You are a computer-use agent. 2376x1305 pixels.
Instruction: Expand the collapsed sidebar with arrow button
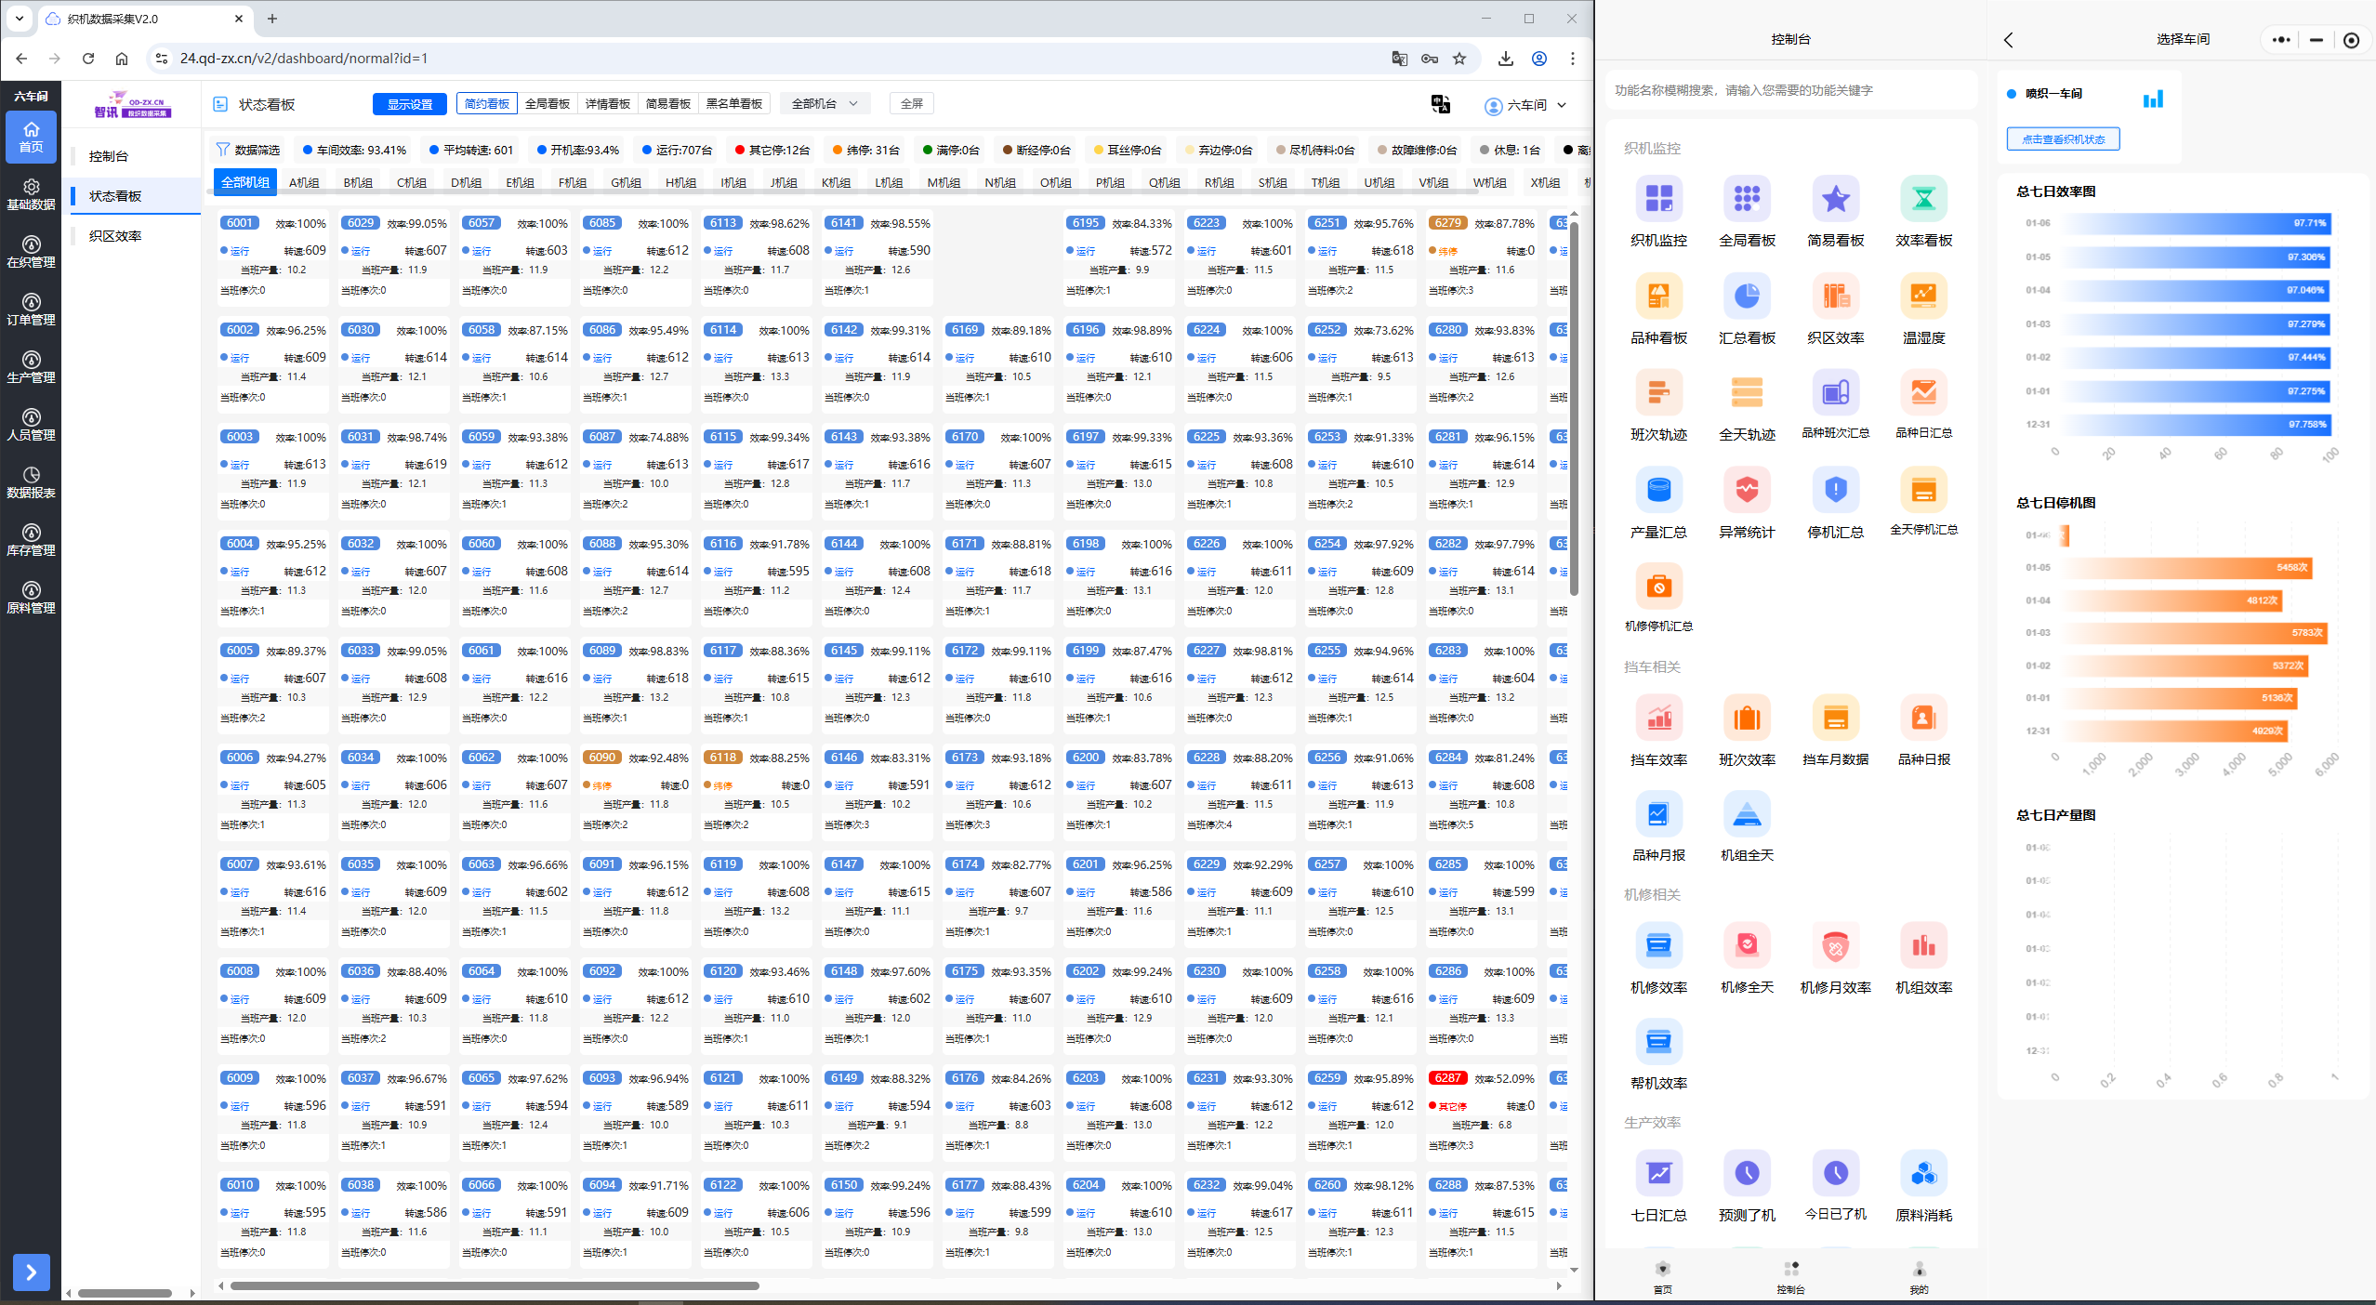(x=31, y=1272)
